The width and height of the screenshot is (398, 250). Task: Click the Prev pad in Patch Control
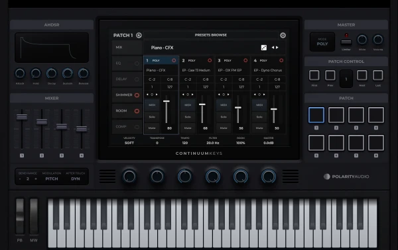pos(330,75)
